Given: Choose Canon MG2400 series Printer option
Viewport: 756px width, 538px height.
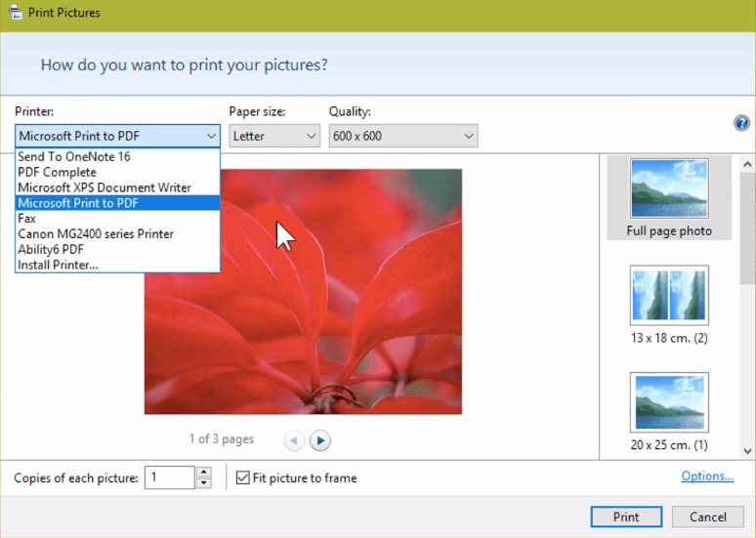Looking at the screenshot, I should [x=96, y=234].
